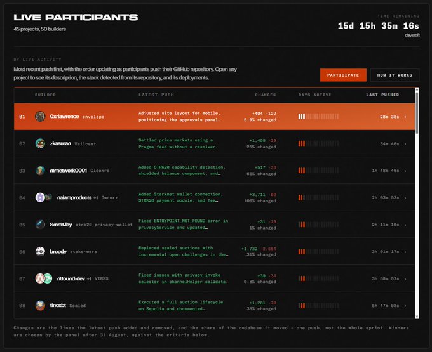Viewport: 432px width, 352px height.
Task: Click naiamproducts' purple avatar
Action: tap(40, 197)
